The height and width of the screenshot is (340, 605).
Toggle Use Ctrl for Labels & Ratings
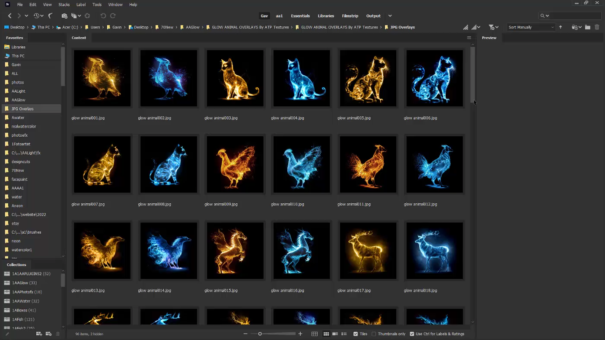412,334
